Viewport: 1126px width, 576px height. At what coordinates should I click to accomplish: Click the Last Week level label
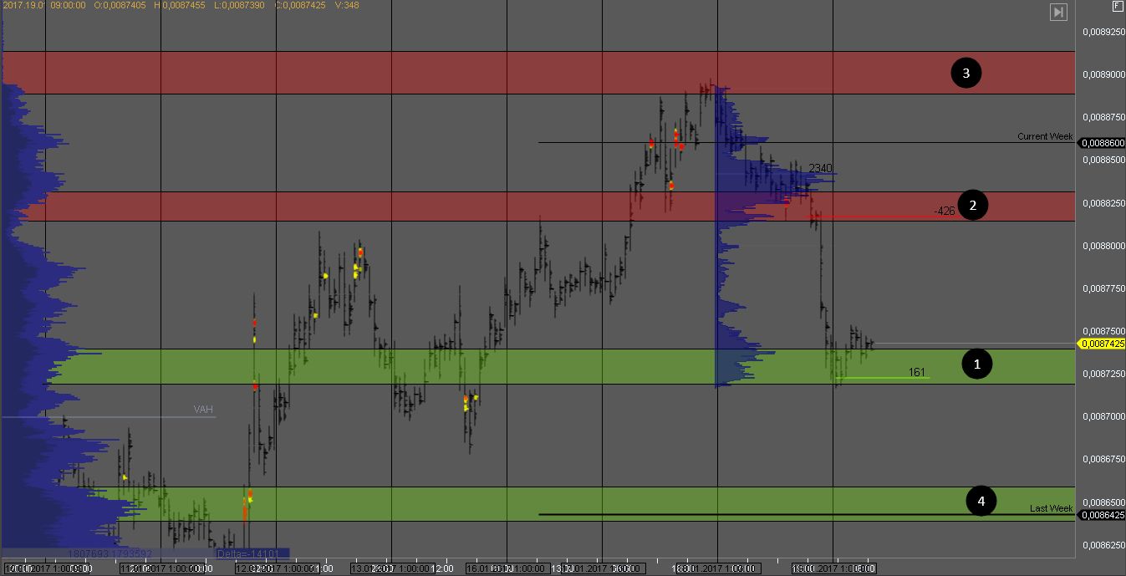pos(1051,508)
